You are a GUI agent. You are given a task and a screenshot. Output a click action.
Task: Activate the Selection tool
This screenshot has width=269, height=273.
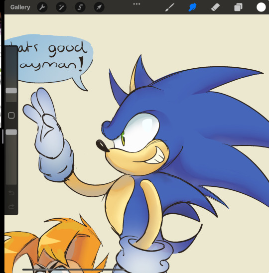[80, 7]
